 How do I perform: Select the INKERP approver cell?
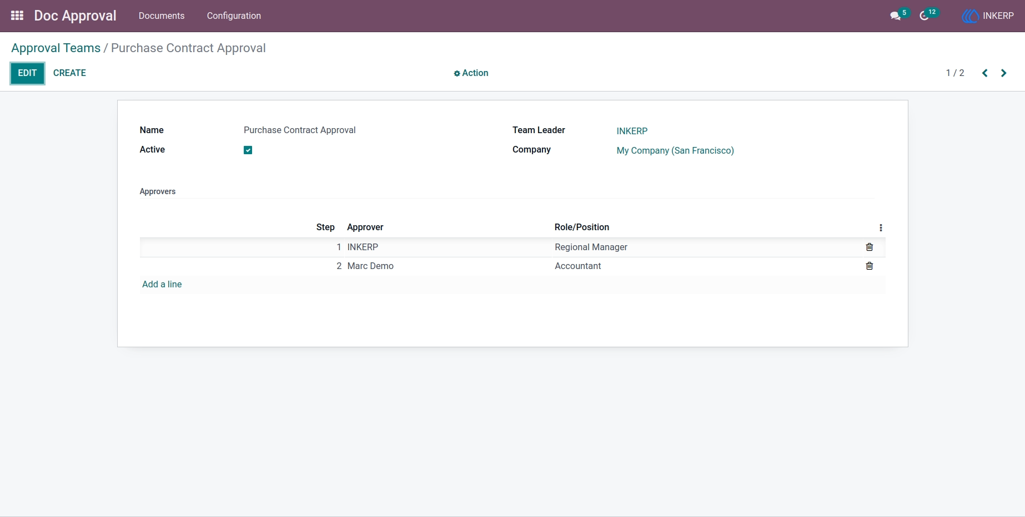point(446,247)
